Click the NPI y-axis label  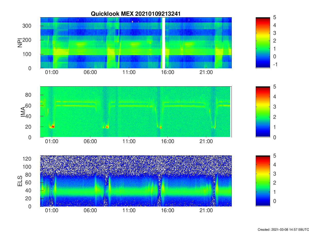(x=20, y=43)
